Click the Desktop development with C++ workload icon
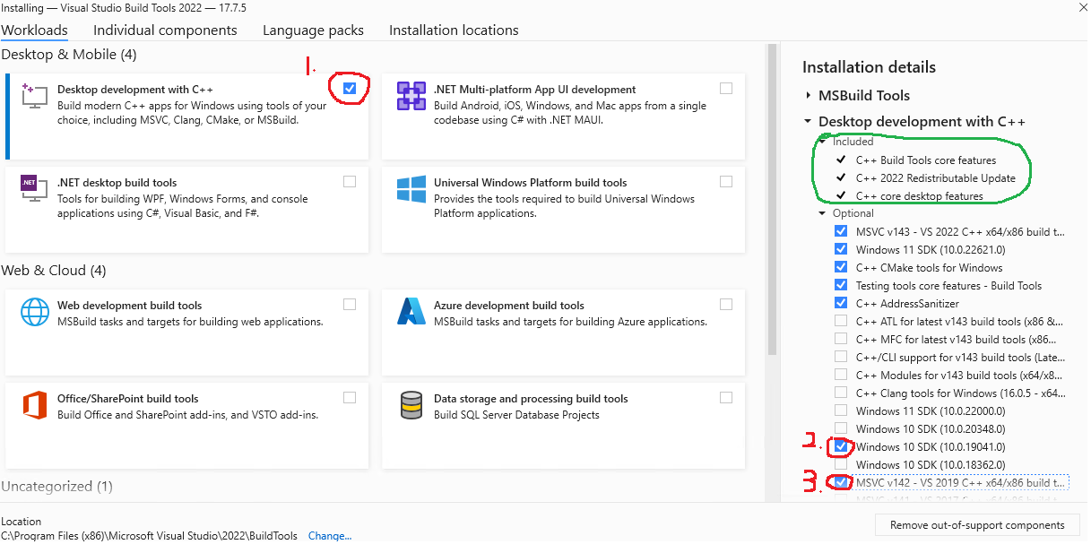The height and width of the screenshot is (553, 1091). tap(34, 96)
